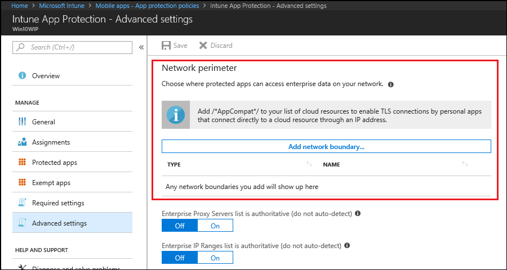Click info icon next to Enterprise Proxy Servers

click(358, 214)
